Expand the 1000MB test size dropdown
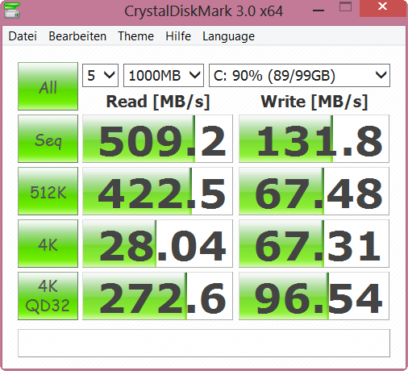408x371 pixels. click(164, 75)
